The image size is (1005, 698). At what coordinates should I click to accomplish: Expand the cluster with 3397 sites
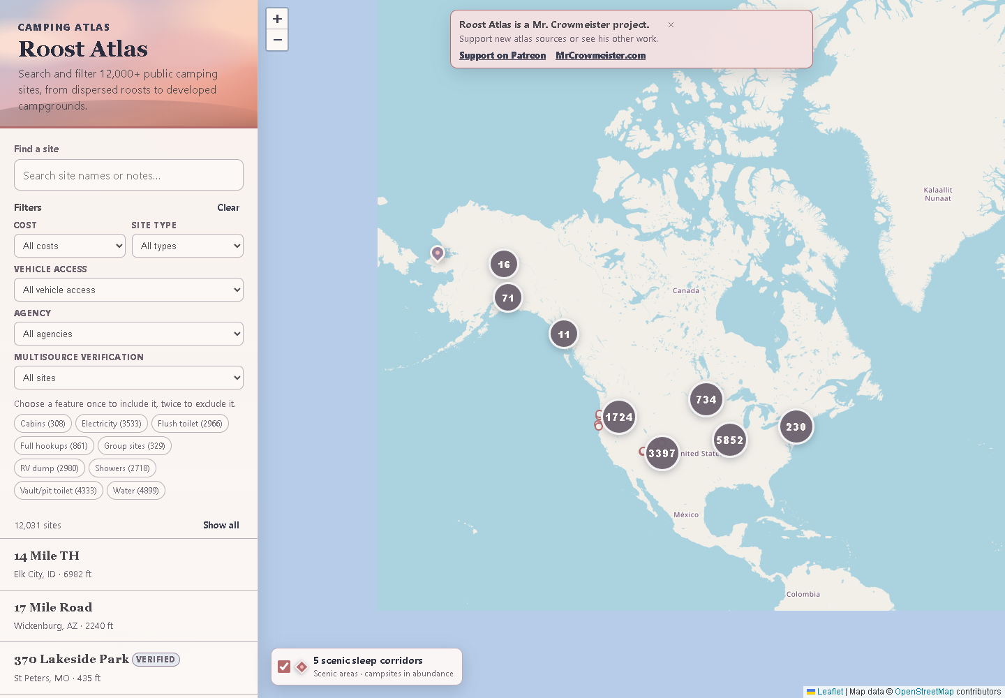(x=662, y=454)
